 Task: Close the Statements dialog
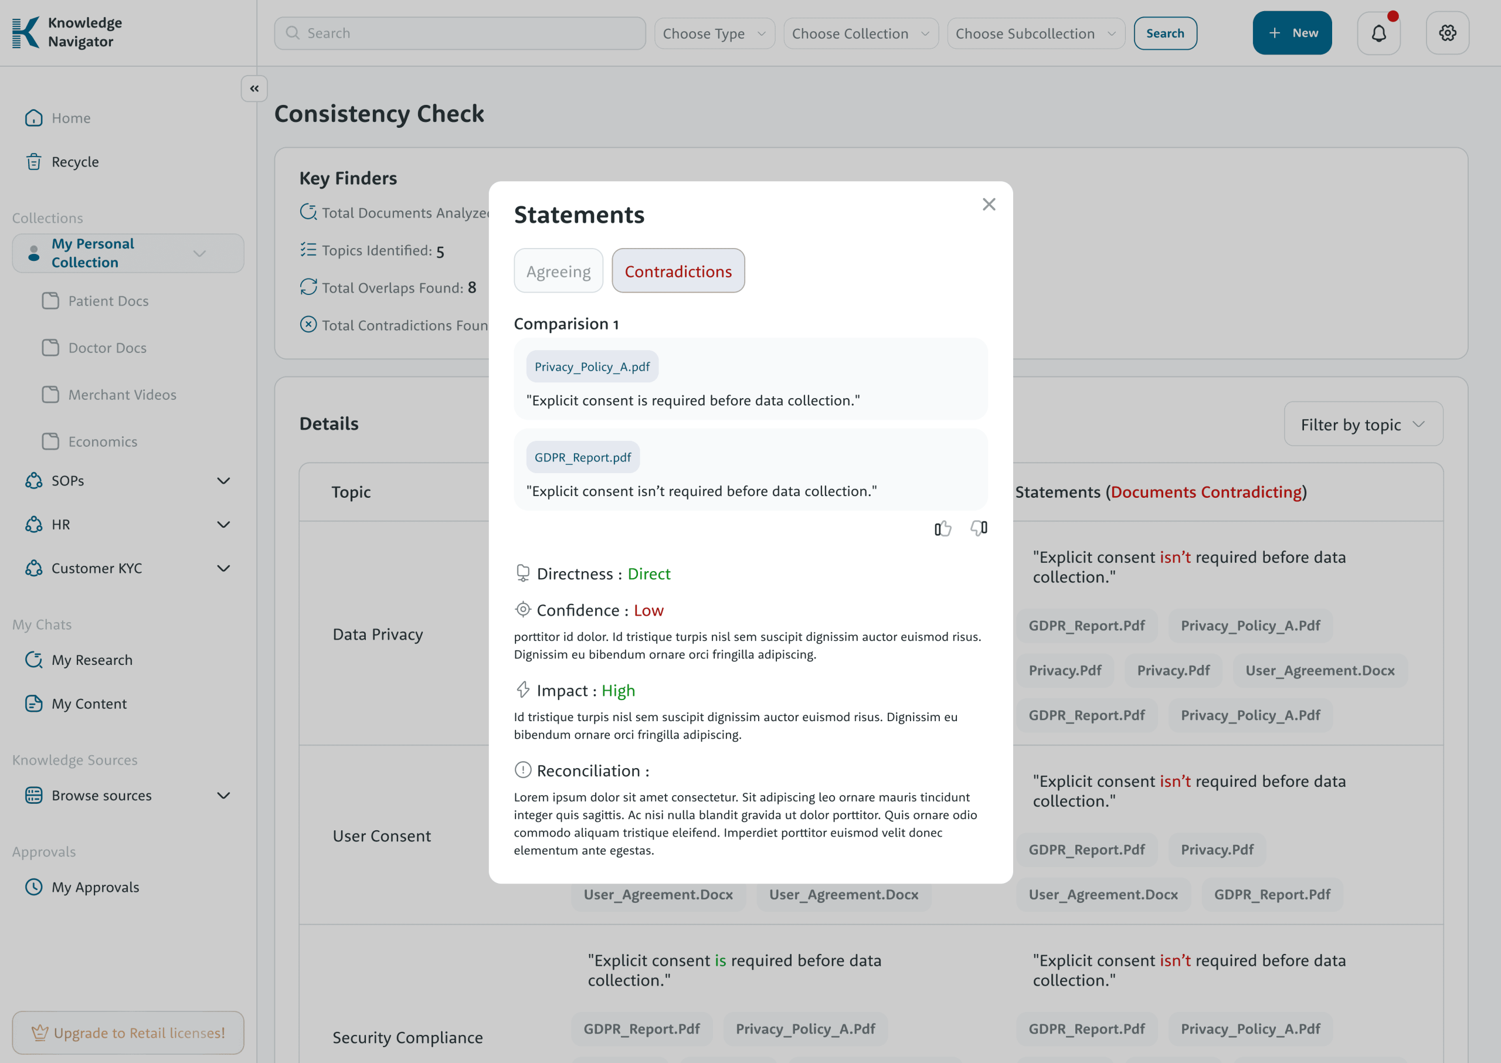(989, 204)
